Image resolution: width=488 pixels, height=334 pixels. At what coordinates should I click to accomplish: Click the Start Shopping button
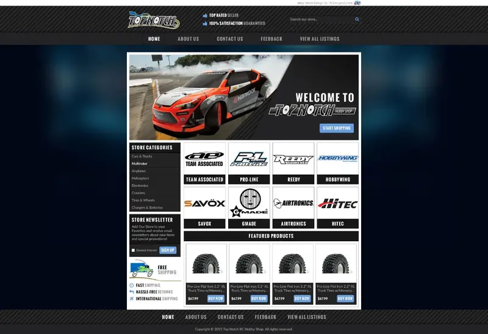337,128
